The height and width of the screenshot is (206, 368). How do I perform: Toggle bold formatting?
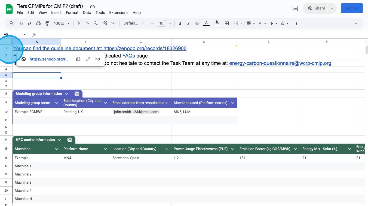click(x=180, y=23)
